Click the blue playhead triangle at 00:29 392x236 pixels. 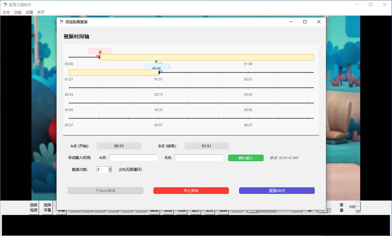[x=156, y=62]
